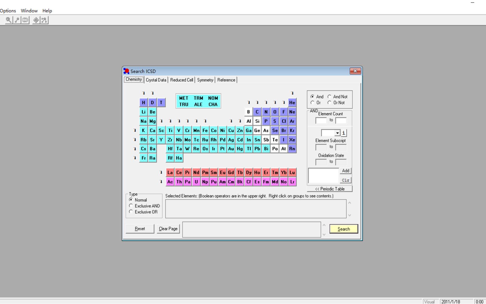Select deuterium (D) element tile
486x304 pixels.
pos(152,102)
